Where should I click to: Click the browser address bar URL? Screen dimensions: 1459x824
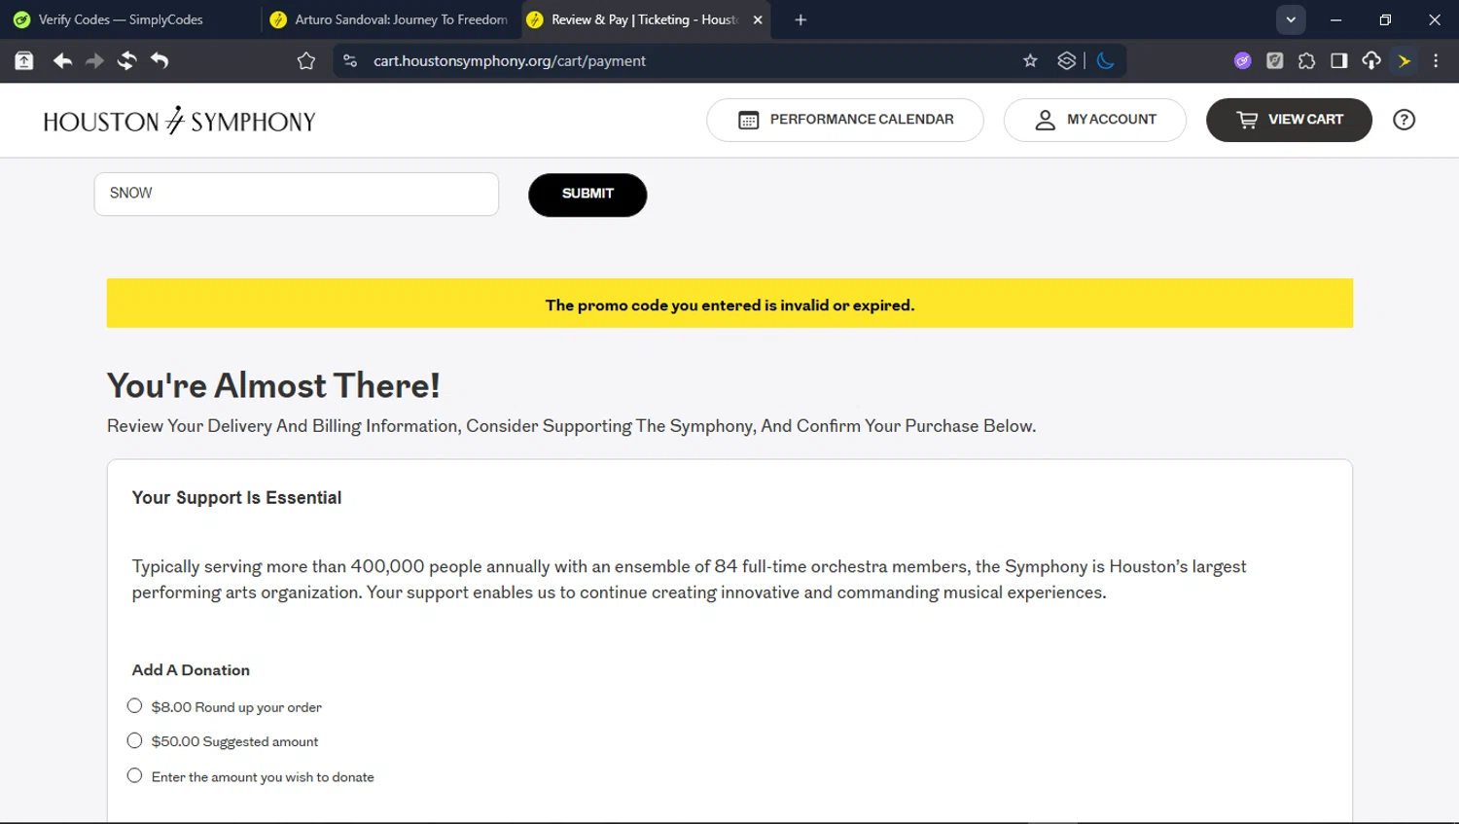(x=510, y=60)
